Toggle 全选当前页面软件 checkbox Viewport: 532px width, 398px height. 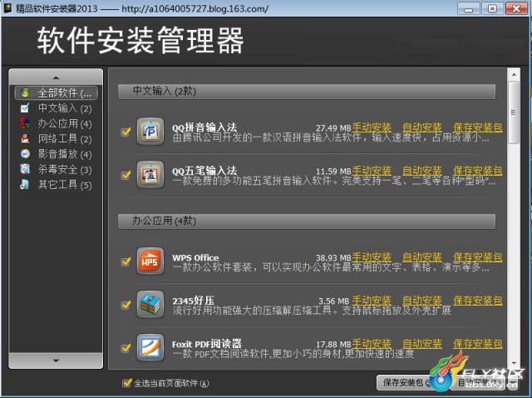[x=127, y=383]
